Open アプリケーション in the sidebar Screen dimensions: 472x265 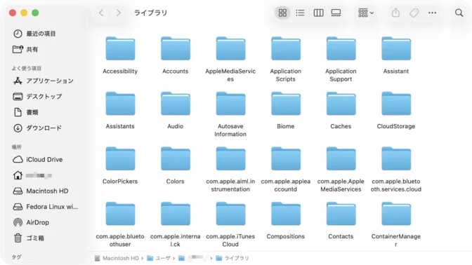coord(44,81)
